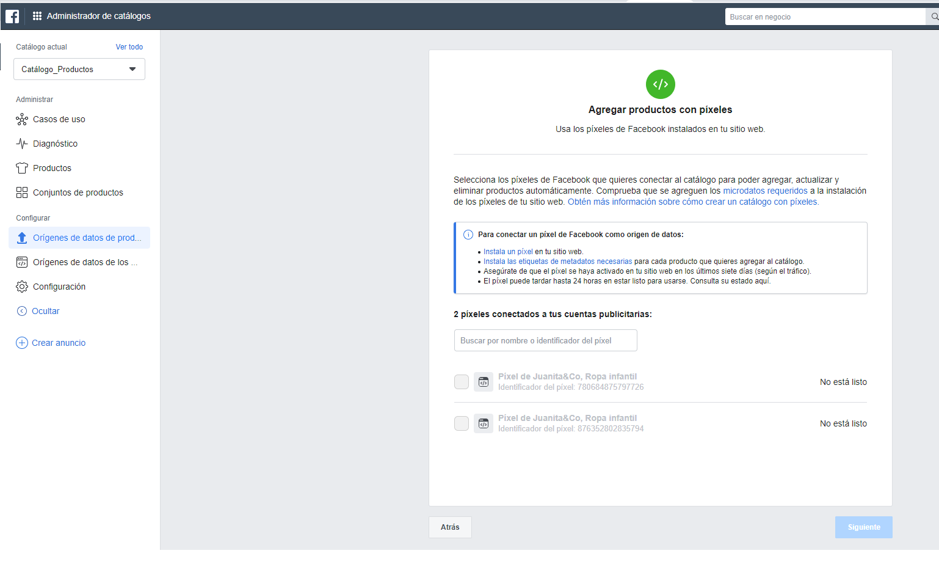Click the Orígenes de datos de productos upload icon
The image size is (939, 567).
(22, 238)
